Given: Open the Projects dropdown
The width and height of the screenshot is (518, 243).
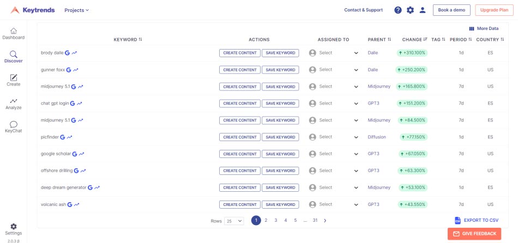Looking at the screenshot, I should (x=77, y=10).
